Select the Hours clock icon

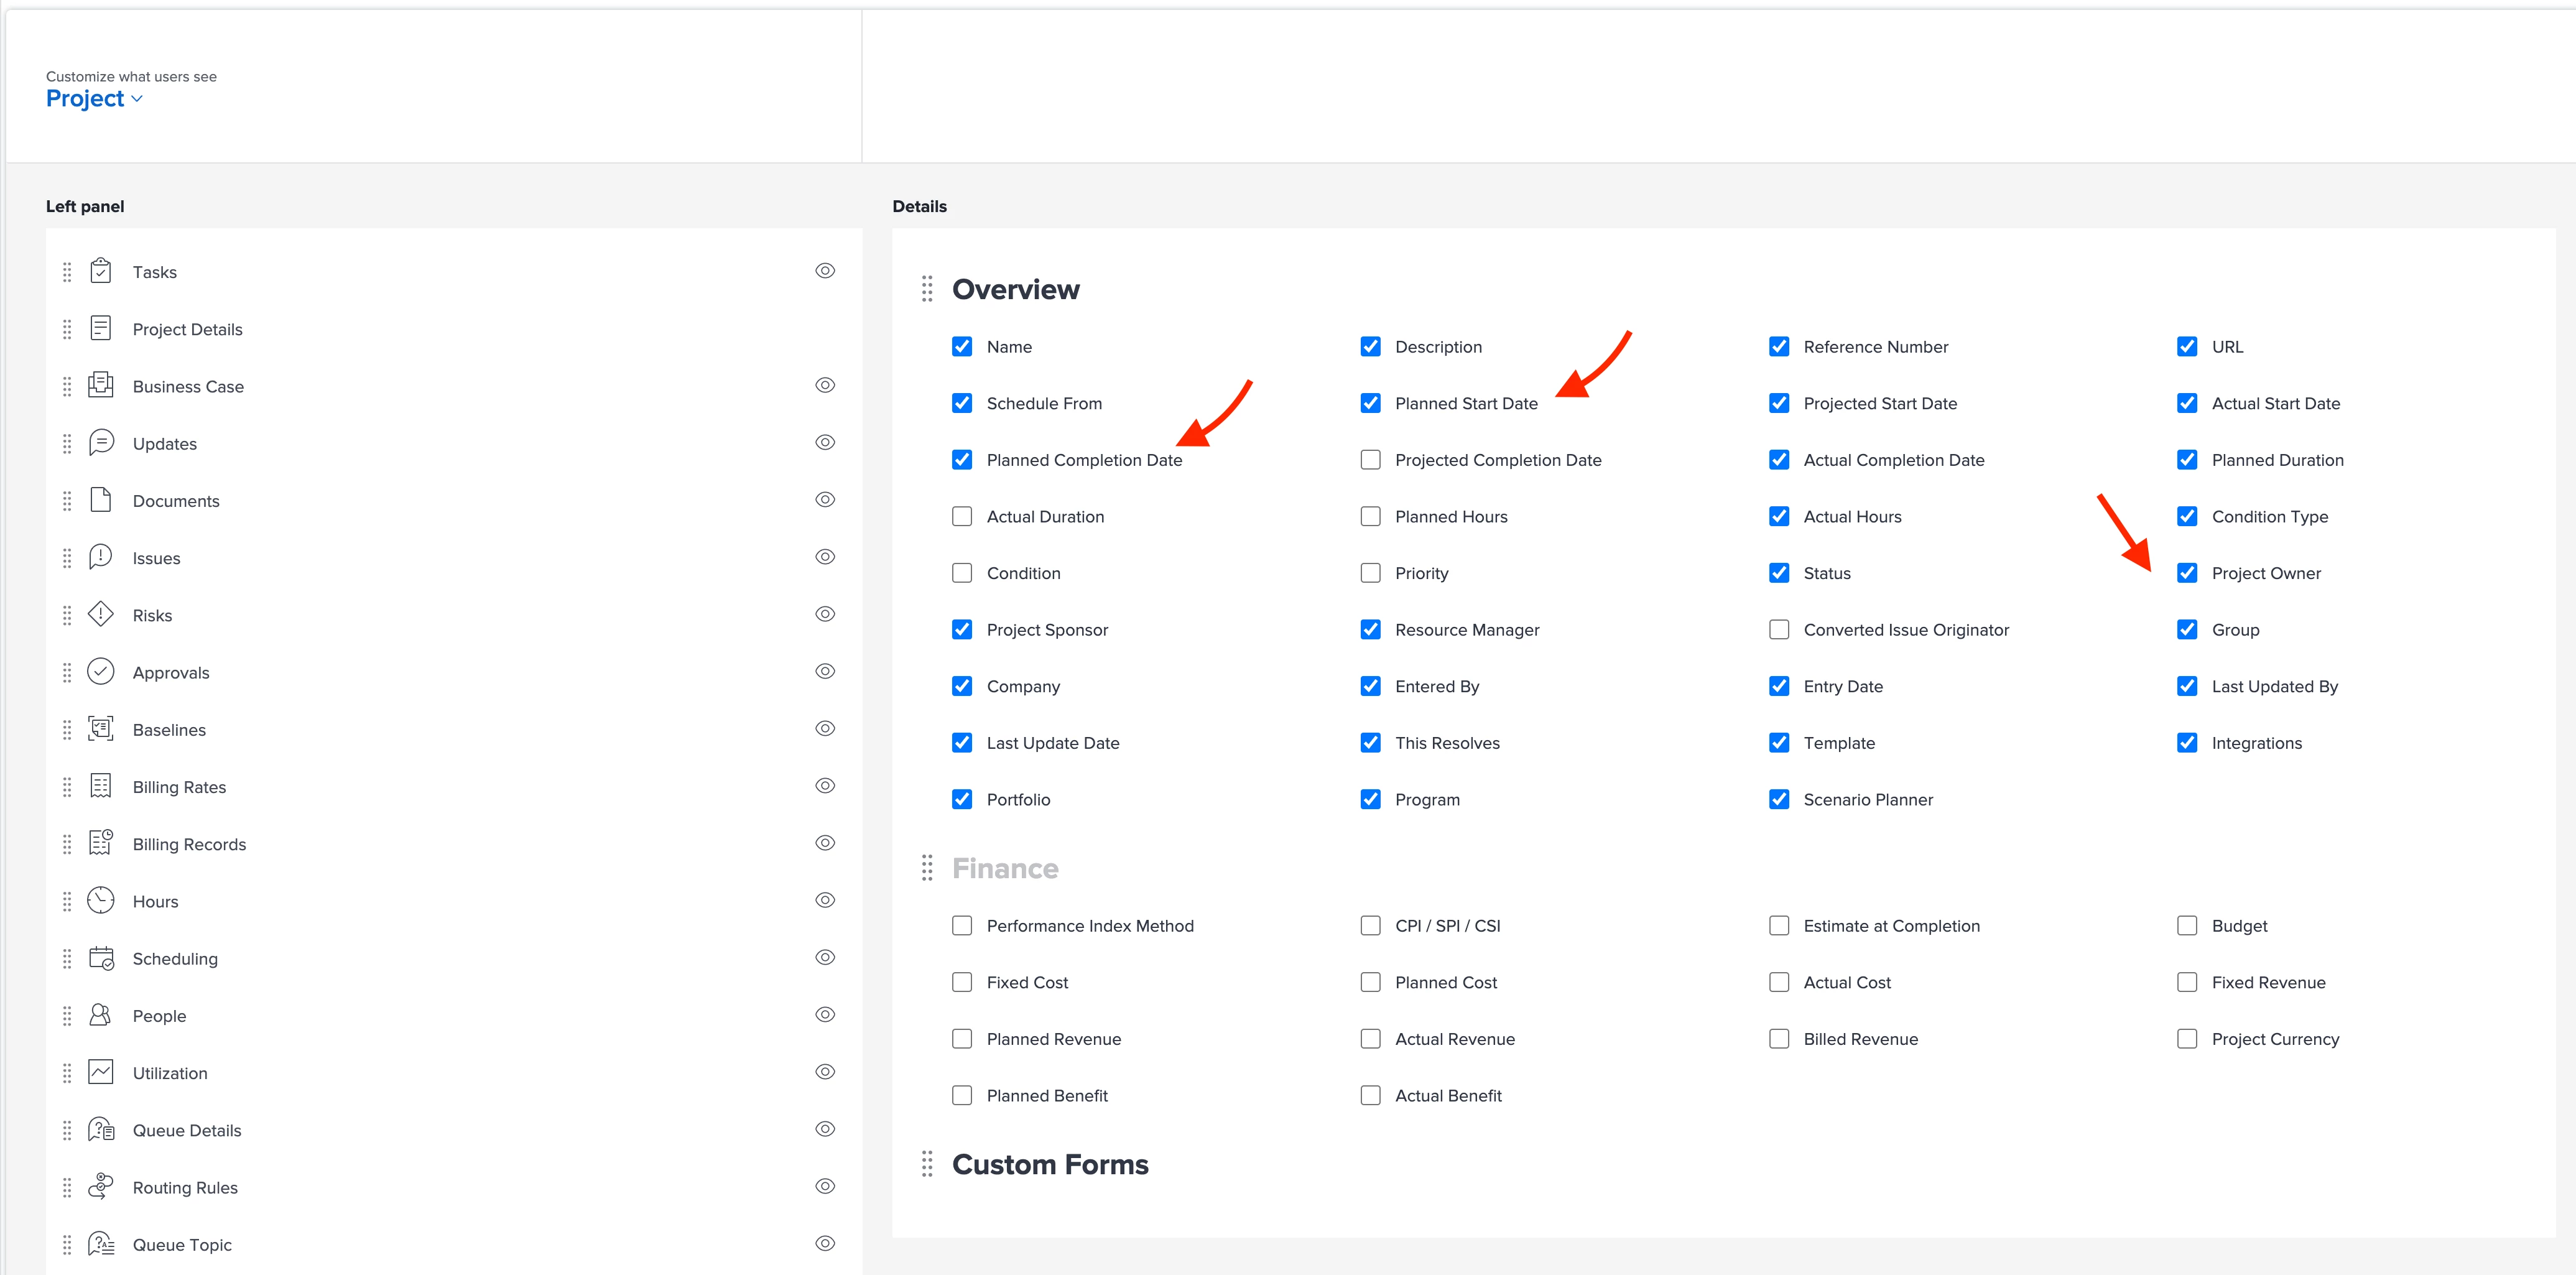101,900
